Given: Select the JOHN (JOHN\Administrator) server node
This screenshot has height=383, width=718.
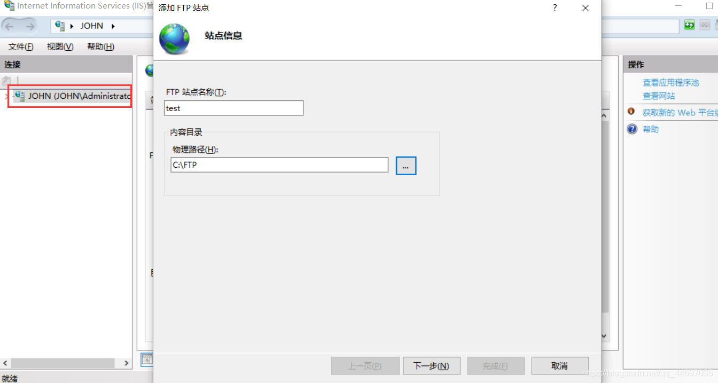Looking at the screenshot, I should point(79,96).
